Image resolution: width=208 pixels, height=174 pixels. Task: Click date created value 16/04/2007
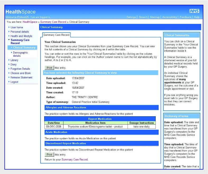tap(78, 88)
